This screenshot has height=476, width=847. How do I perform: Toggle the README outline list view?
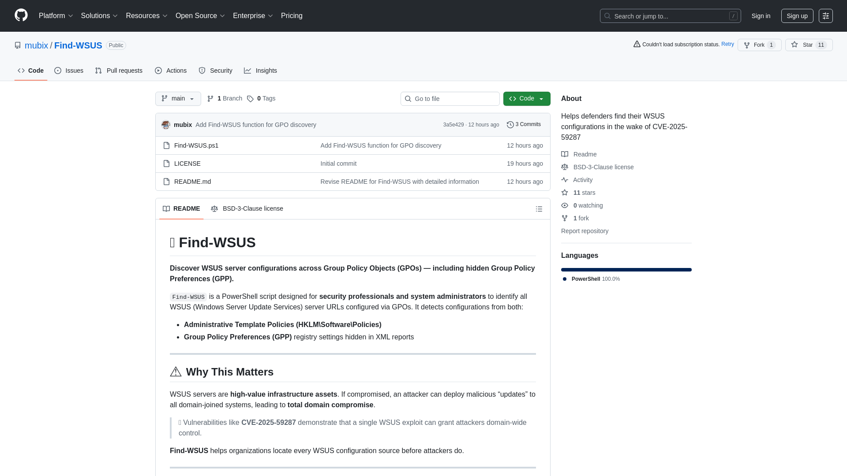point(539,208)
